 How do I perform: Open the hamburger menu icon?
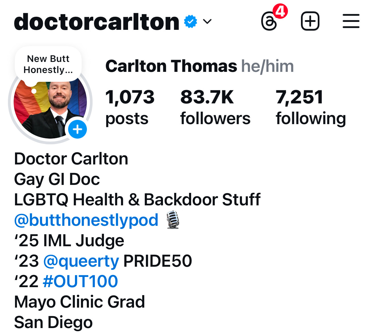(351, 21)
